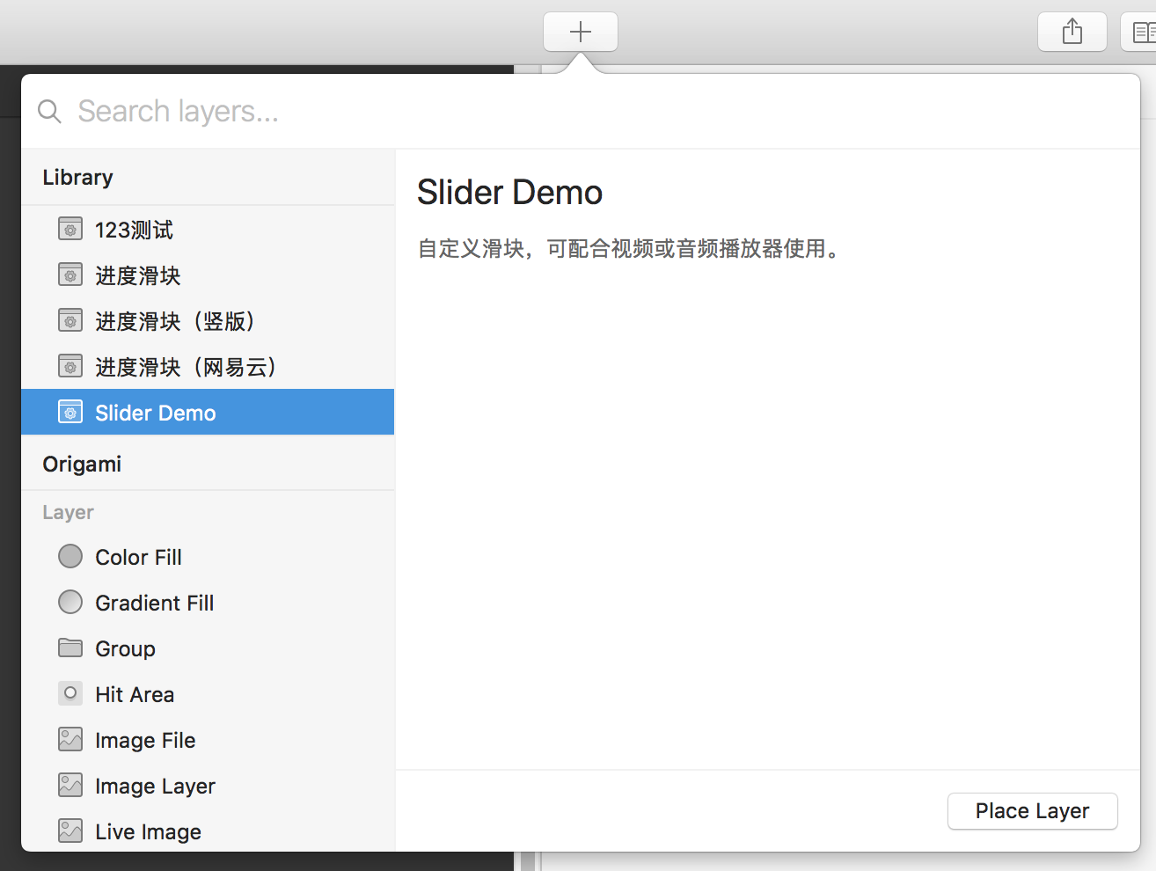Click the Group folder icon
Viewport: 1156px width, 871px height.
pos(70,648)
